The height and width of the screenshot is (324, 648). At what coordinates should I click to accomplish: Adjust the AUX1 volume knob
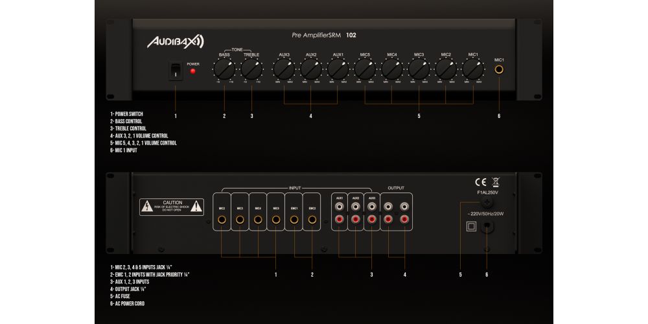(338, 69)
